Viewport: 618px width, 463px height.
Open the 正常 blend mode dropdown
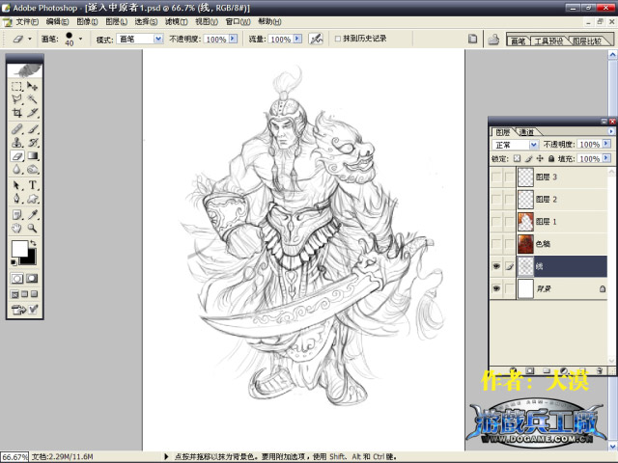tap(533, 145)
